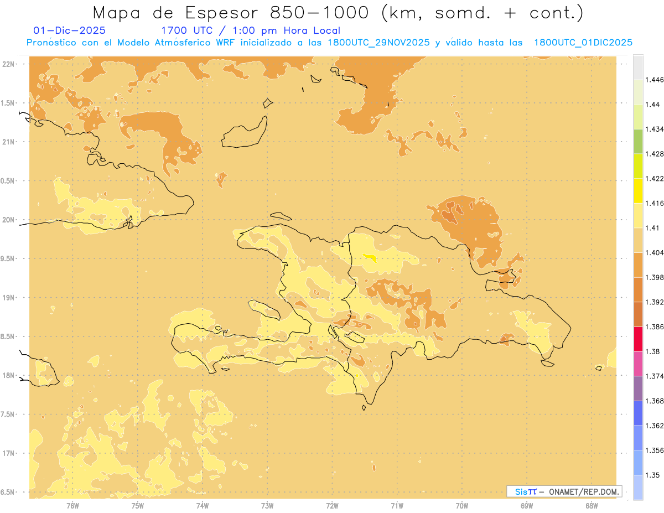This screenshot has height=513, width=664.
Task: Click the colorbar label '1.44'
Action: pyautogui.click(x=652, y=104)
